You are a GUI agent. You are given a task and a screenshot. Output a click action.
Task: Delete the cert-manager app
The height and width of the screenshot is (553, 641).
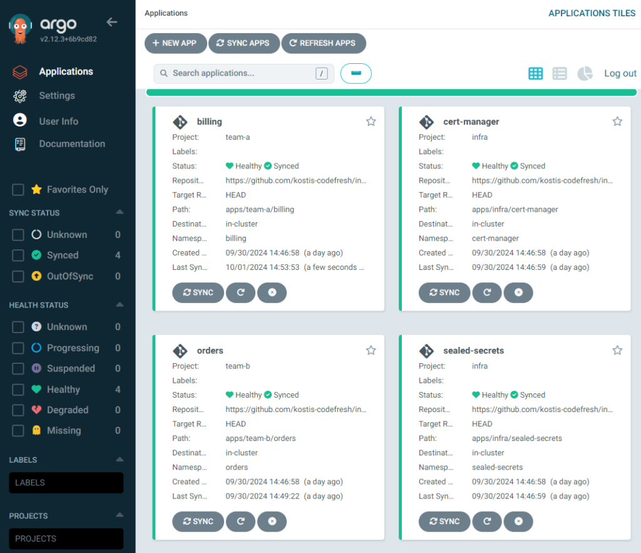(518, 292)
